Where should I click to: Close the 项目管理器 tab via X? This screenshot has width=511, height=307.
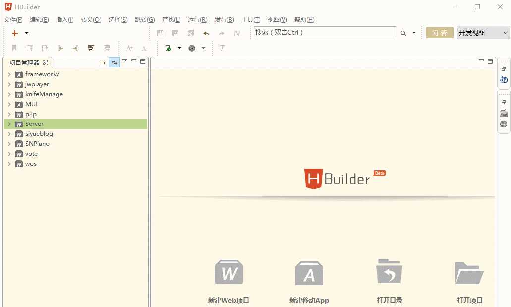click(x=46, y=62)
